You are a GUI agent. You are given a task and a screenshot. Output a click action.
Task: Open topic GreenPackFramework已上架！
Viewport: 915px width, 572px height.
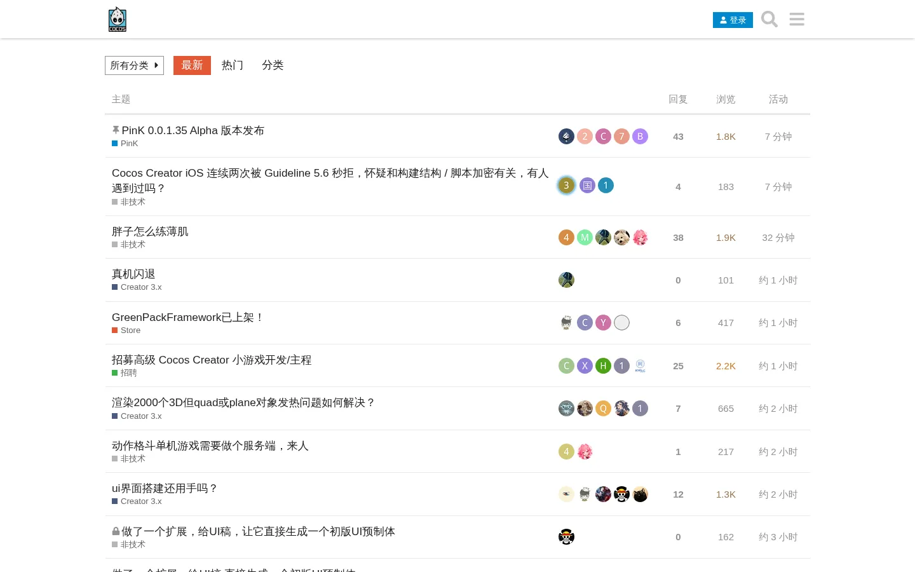(188, 317)
